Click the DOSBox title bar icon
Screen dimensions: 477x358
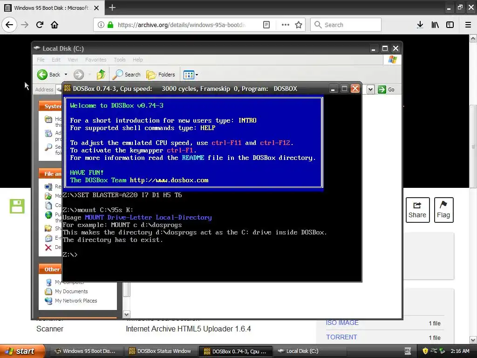tap(68, 89)
